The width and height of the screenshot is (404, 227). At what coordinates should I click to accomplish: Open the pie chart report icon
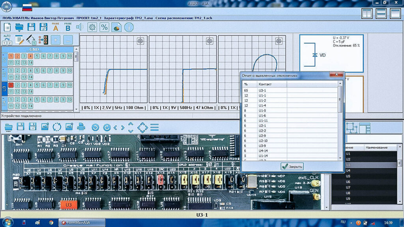click(x=116, y=27)
